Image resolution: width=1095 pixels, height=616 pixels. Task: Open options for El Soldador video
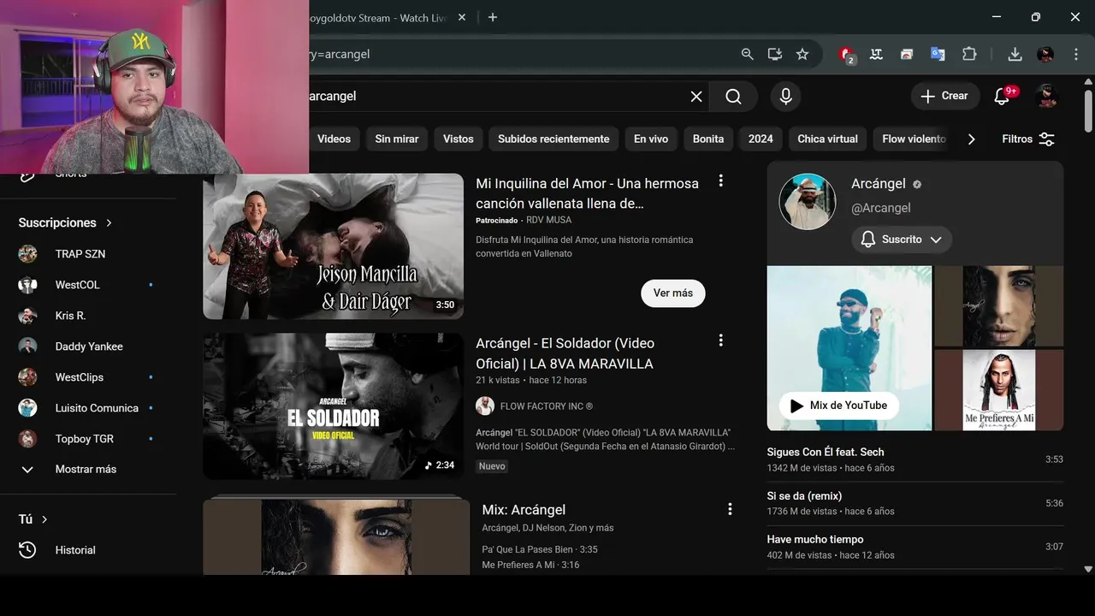tap(721, 341)
